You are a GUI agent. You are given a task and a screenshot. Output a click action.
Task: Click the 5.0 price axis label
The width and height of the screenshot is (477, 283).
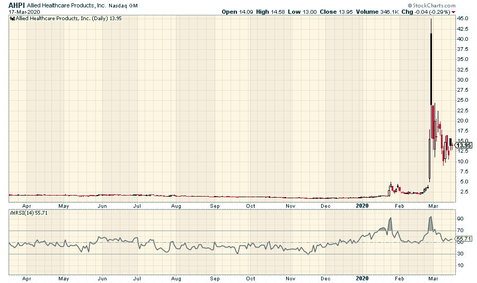(x=464, y=181)
